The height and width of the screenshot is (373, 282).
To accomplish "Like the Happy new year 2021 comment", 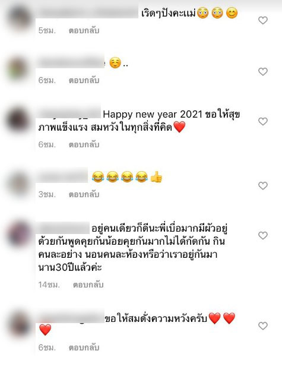I will point(263,122).
